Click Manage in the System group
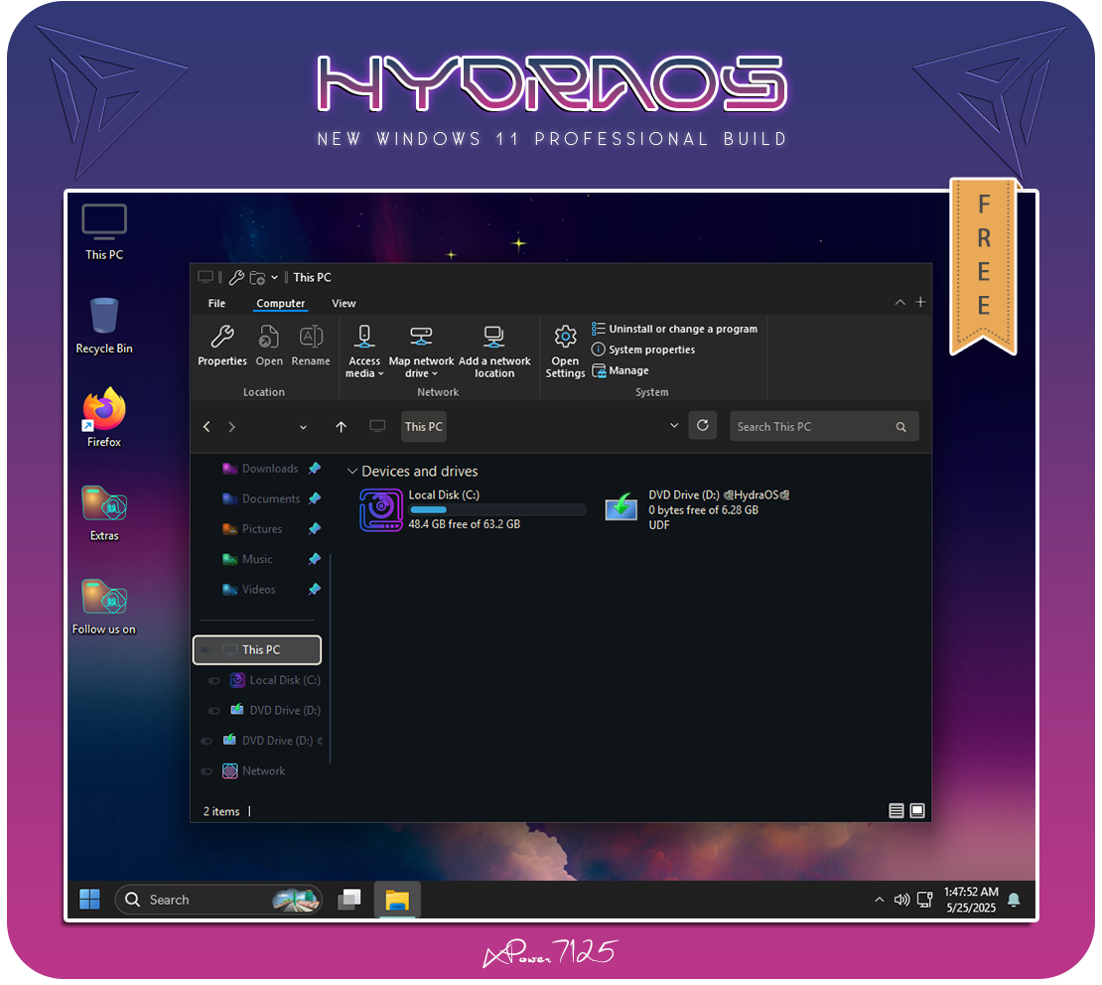Image resolution: width=1102 pixels, height=985 pixels. pyautogui.click(x=620, y=370)
